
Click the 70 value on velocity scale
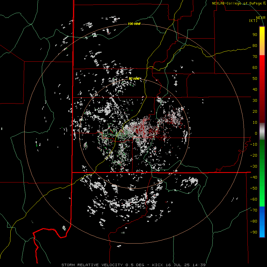pos(255,57)
